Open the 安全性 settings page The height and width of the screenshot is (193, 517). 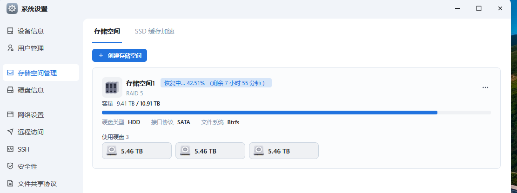(27, 166)
